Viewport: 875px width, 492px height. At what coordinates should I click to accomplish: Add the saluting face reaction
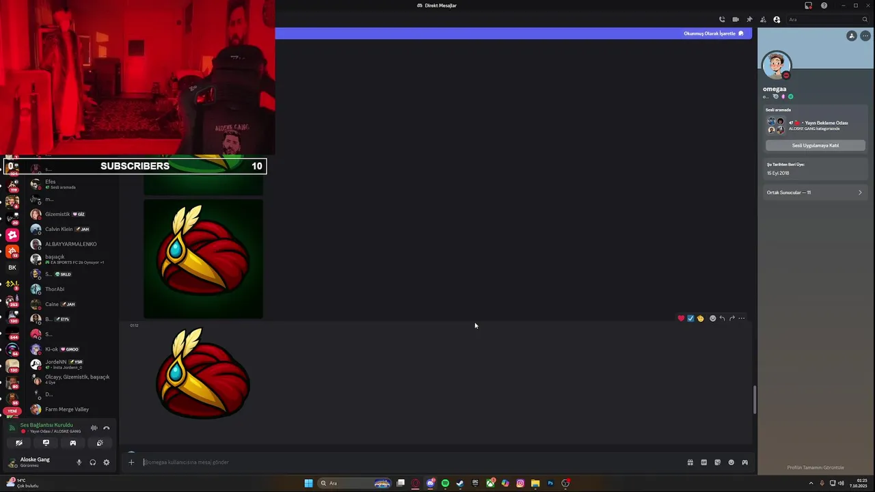tap(700, 318)
